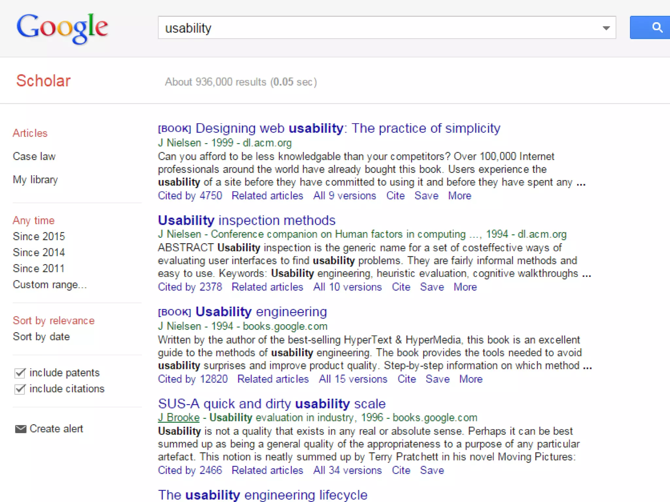The height and width of the screenshot is (502, 670).
Task: Open Usability inspection methods title
Action: (x=247, y=220)
